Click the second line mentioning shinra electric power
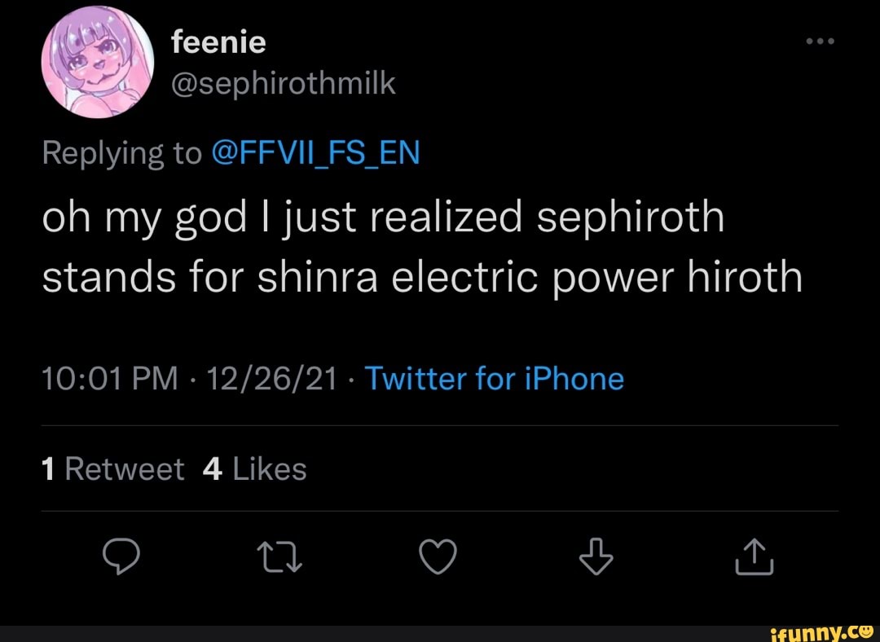Screen dimensions: 880x642 coord(422,277)
